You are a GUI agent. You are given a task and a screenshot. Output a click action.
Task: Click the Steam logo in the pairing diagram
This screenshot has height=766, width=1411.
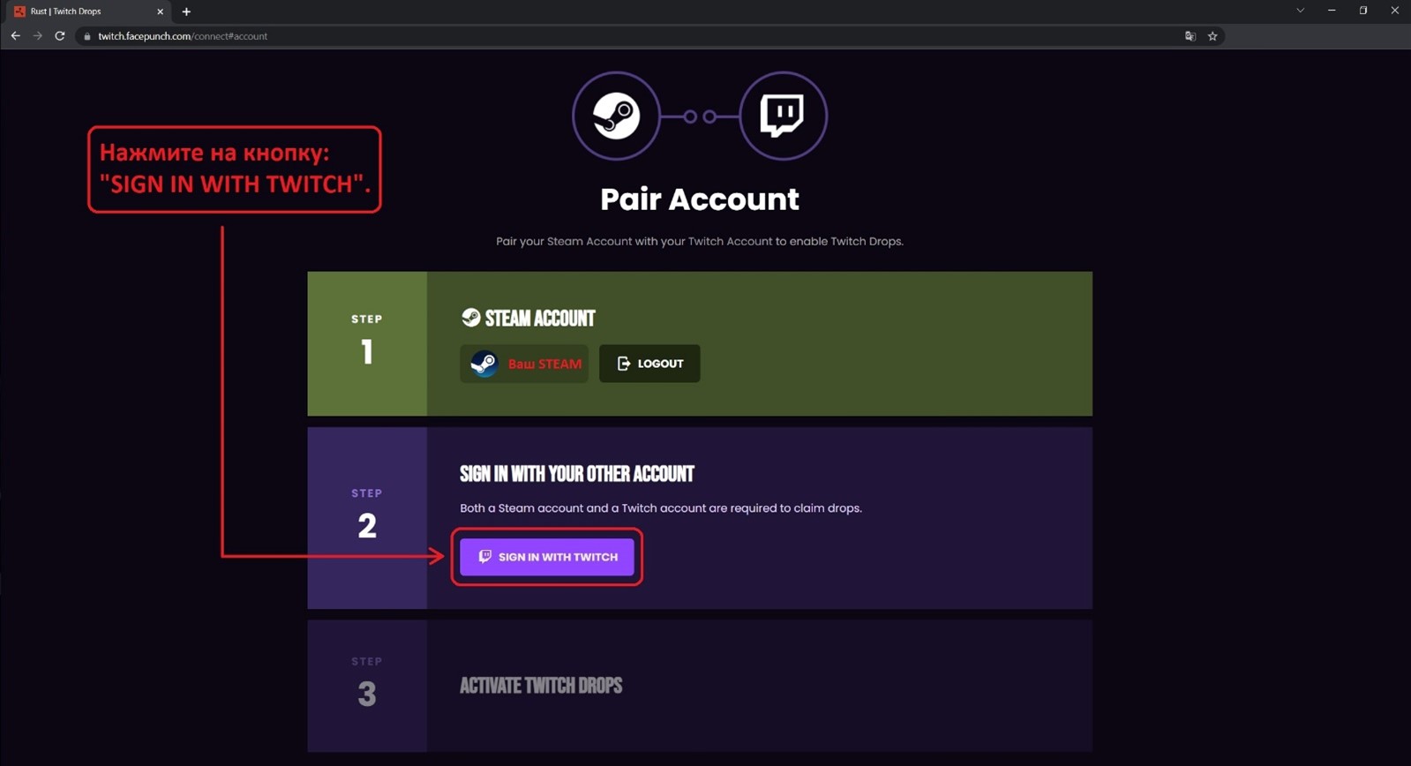pyautogui.click(x=616, y=116)
